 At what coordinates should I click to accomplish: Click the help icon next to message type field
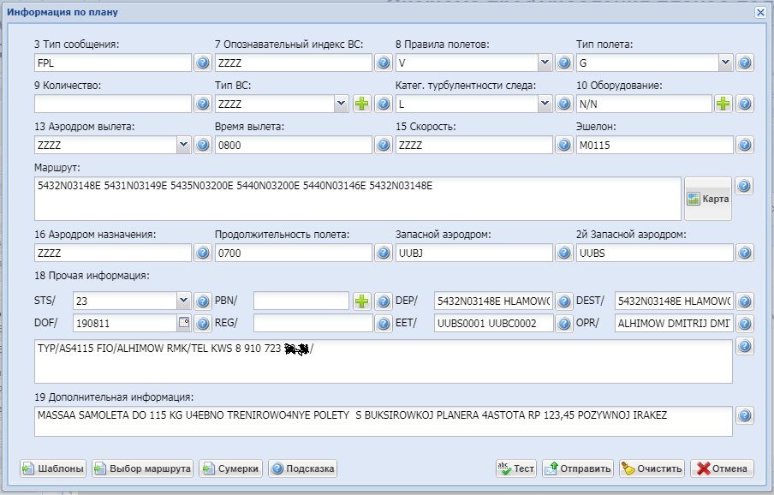[203, 63]
